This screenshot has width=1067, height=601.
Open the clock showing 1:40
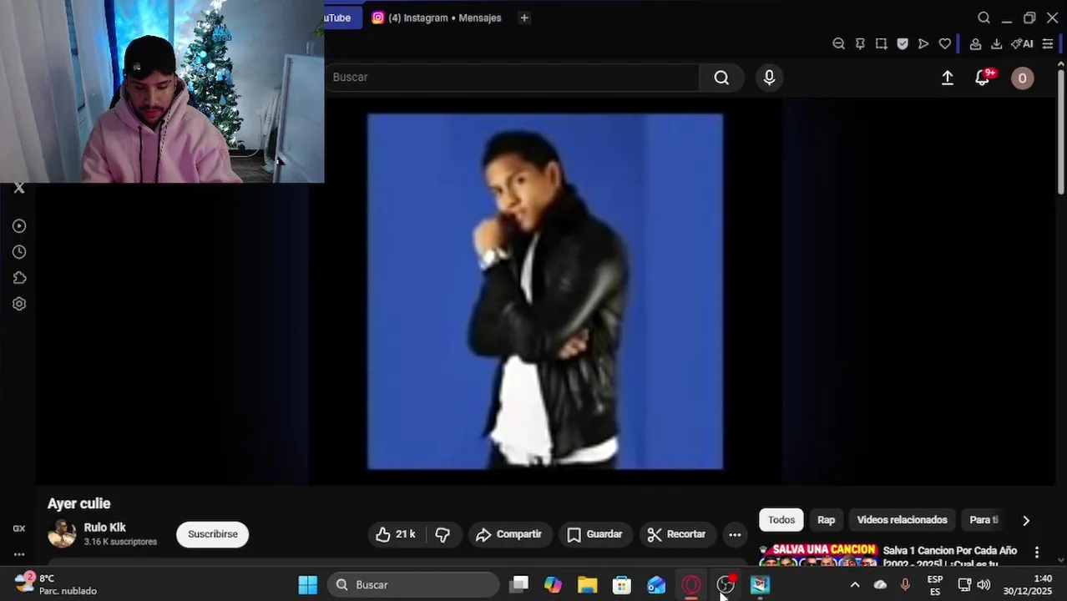tap(1029, 584)
